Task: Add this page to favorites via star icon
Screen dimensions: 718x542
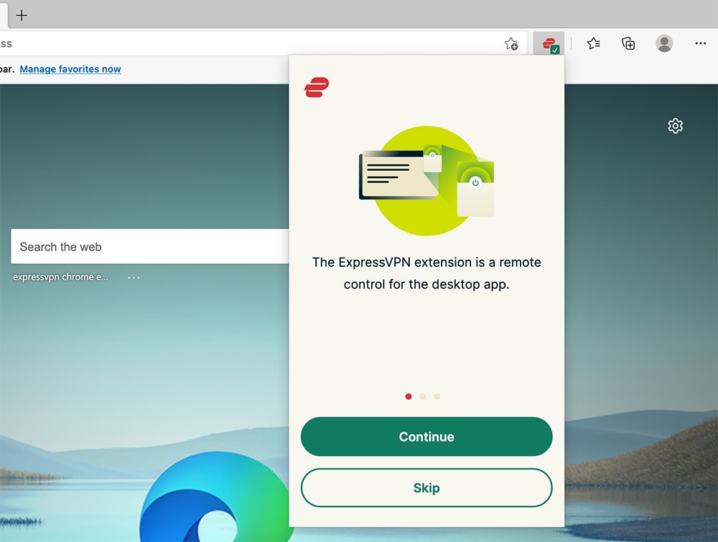Action: [x=512, y=43]
